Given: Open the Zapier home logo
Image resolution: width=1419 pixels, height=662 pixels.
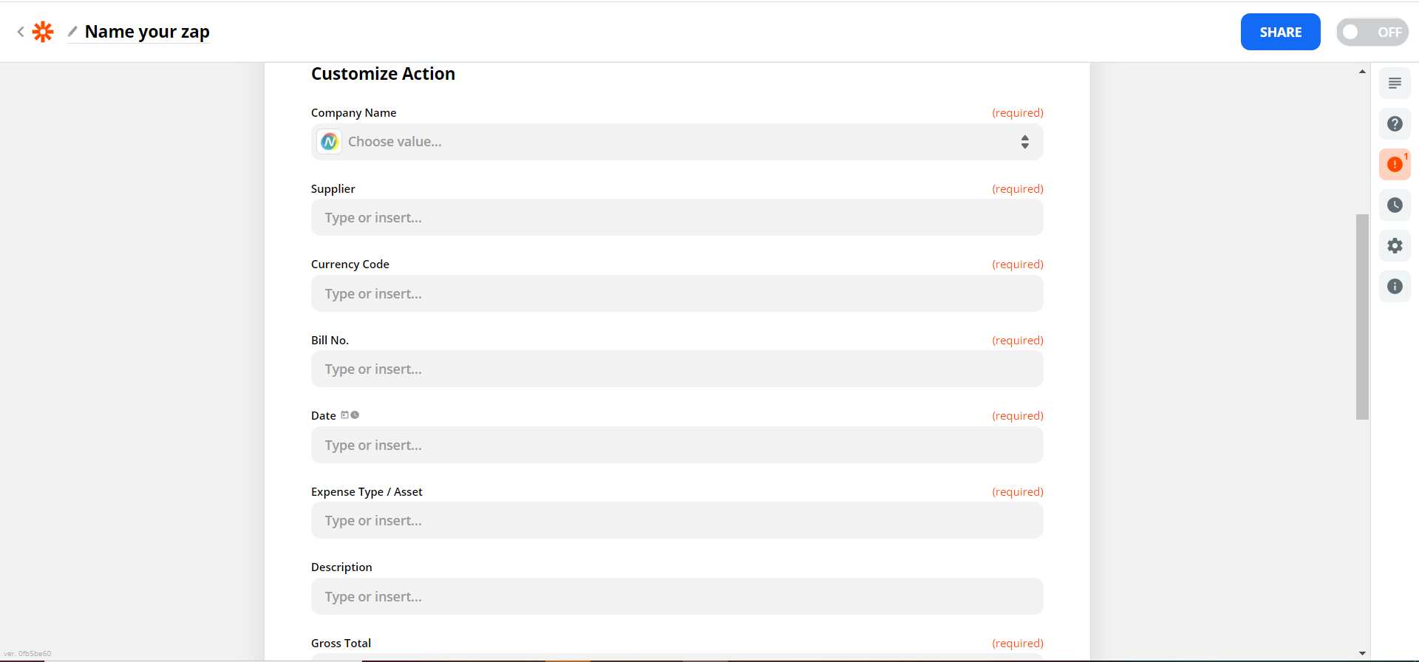Looking at the screenshot, I should tap(43, 32).
